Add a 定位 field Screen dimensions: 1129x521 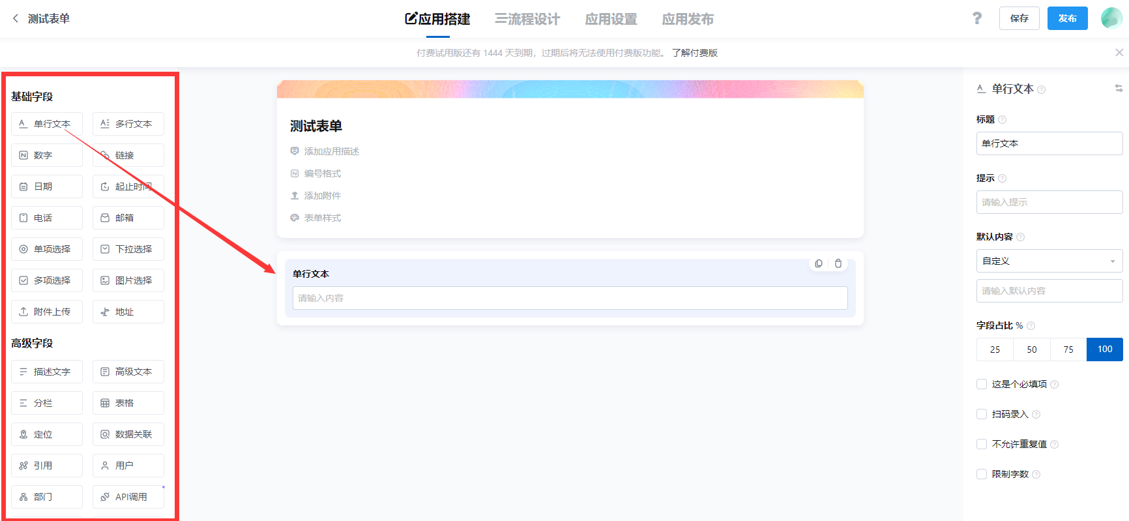click(47, 434)
